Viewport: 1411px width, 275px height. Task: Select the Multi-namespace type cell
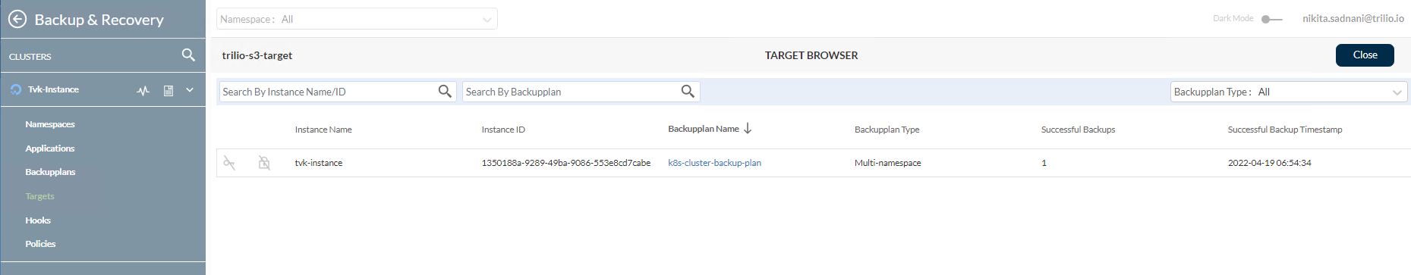(x=887, y=163)
